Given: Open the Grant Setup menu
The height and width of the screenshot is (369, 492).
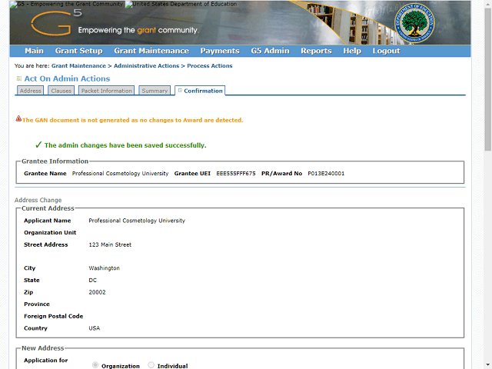Looking at the screenshot, I should (x=78, y=51).
